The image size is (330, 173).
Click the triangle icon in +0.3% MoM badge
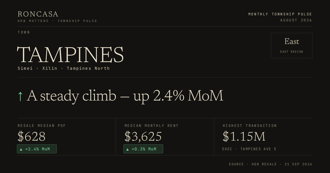(128, 149)
